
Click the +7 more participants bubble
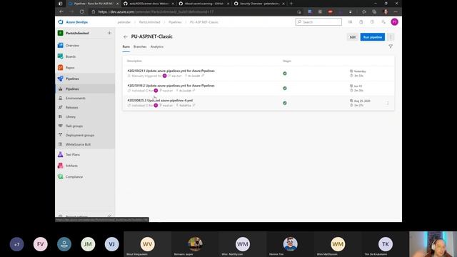[x=16, y=244]
